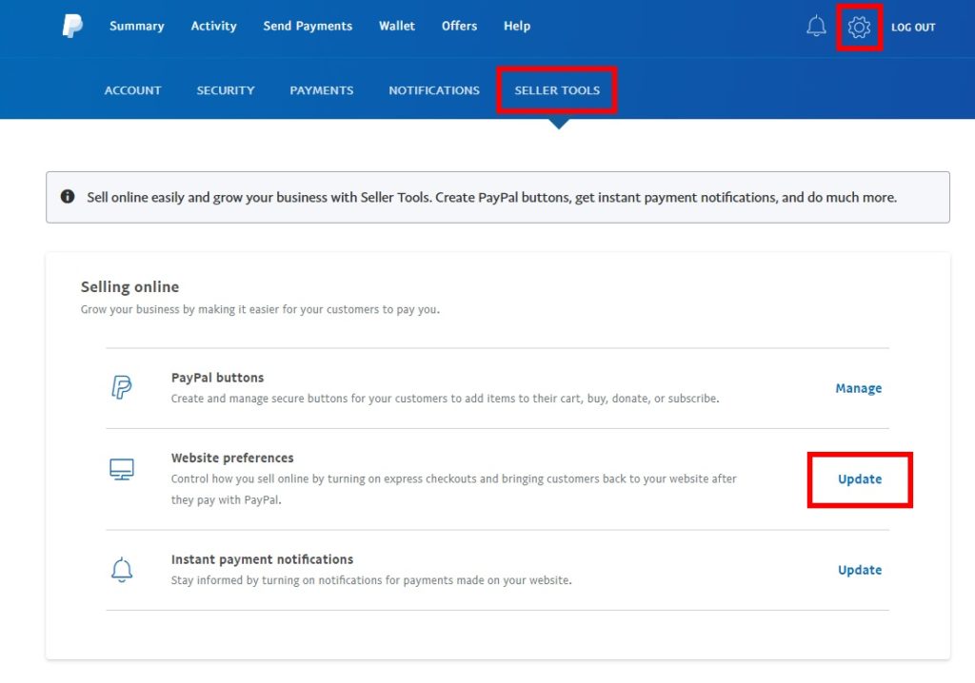Go to the Summary menu item
Image resolution: width=975 pixels, height=683 pixels.
[137, 26]
